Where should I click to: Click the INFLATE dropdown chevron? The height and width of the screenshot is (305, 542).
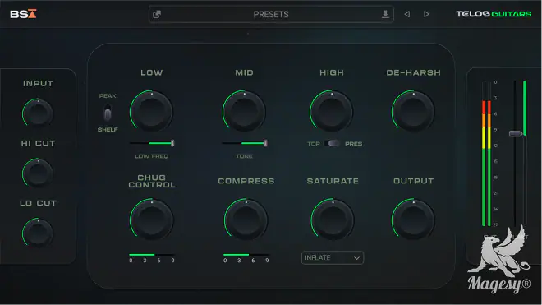tap(356, 258)
